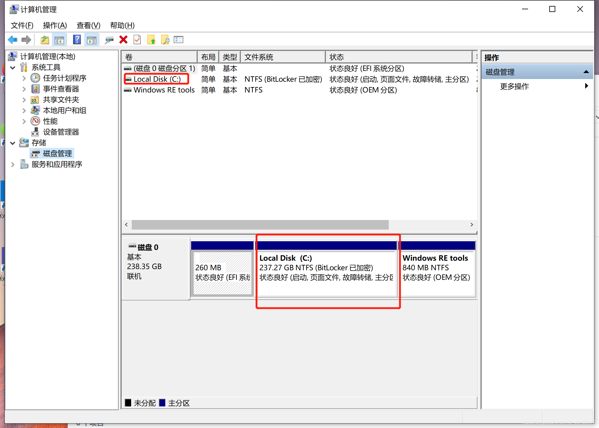The height and width of the screenshot is (428, 599).
Task: Collapse the 系统工具 tree node
Action: pyautogui.click(x=13, y=68)
